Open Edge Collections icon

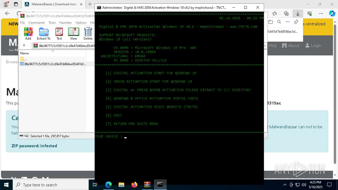tap(286, 13)
